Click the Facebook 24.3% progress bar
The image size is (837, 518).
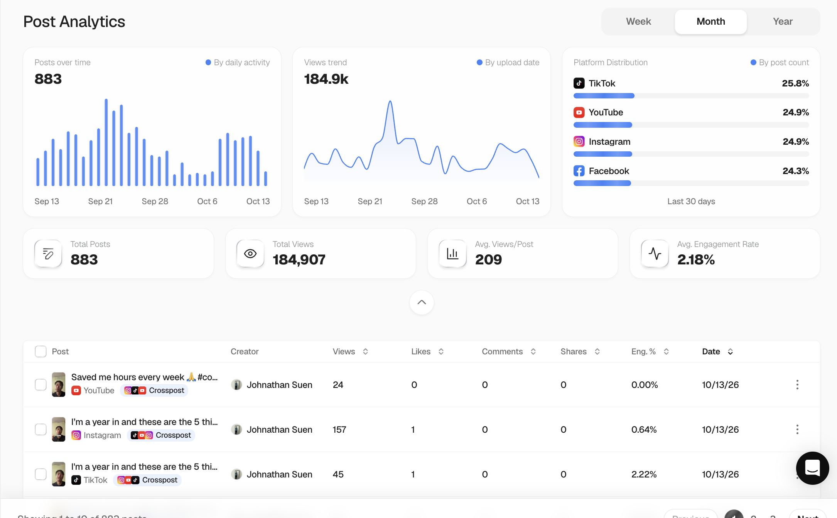click(x=691, y=183)
